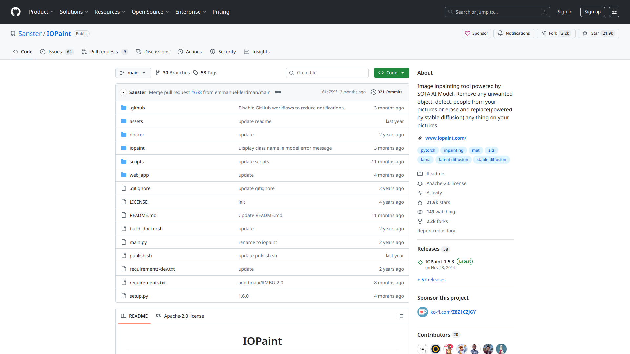Open the Solutions menu
The width and height of the screenshot is (630, 354).
74,12
